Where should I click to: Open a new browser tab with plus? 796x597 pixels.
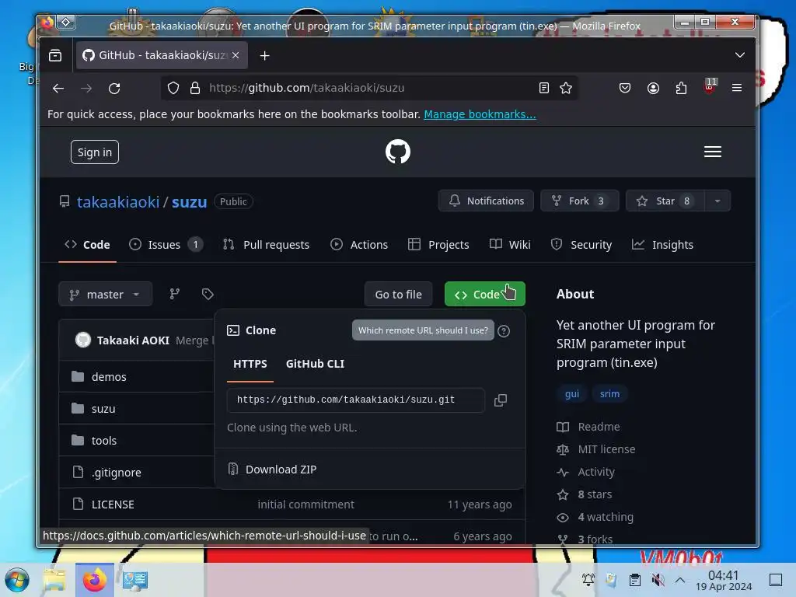pos(264,56)
